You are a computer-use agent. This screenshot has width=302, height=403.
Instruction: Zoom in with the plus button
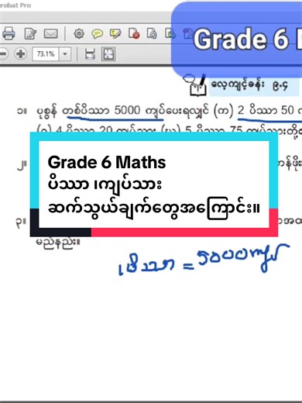coord(21,54)
